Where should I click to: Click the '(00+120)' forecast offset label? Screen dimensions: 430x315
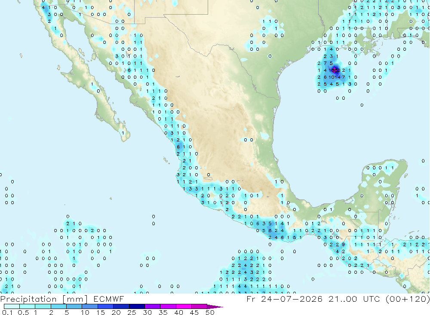click(408, 299)
